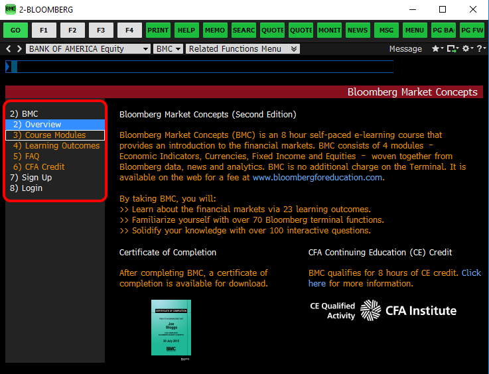Click the export window icon
Screen dimensions: 489x374
pyautogui.click(x=453, y=48)
